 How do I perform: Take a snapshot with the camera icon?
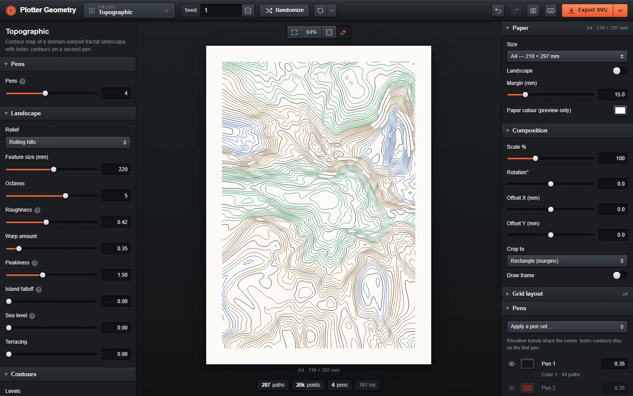[533, 11]
